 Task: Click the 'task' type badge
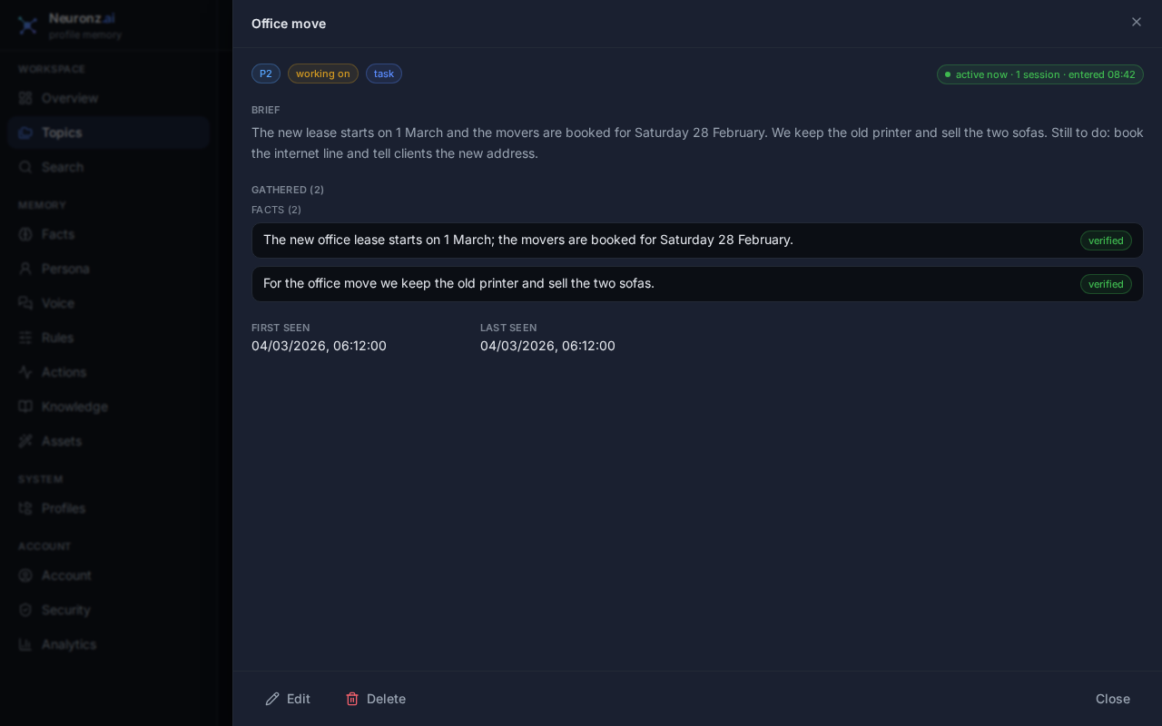click(384, 74)
